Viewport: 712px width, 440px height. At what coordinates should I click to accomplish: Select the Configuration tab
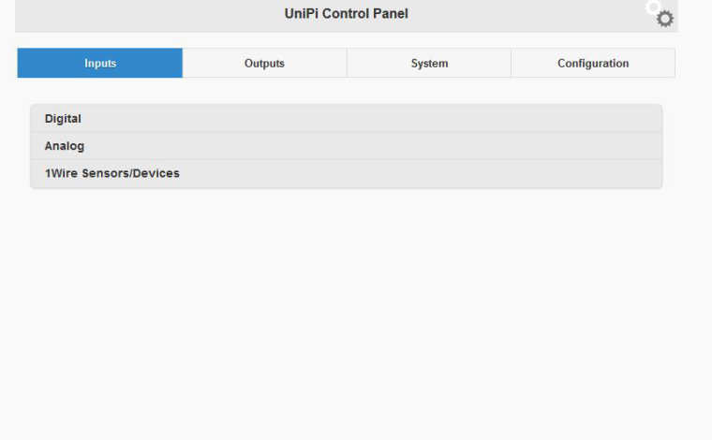593,64
